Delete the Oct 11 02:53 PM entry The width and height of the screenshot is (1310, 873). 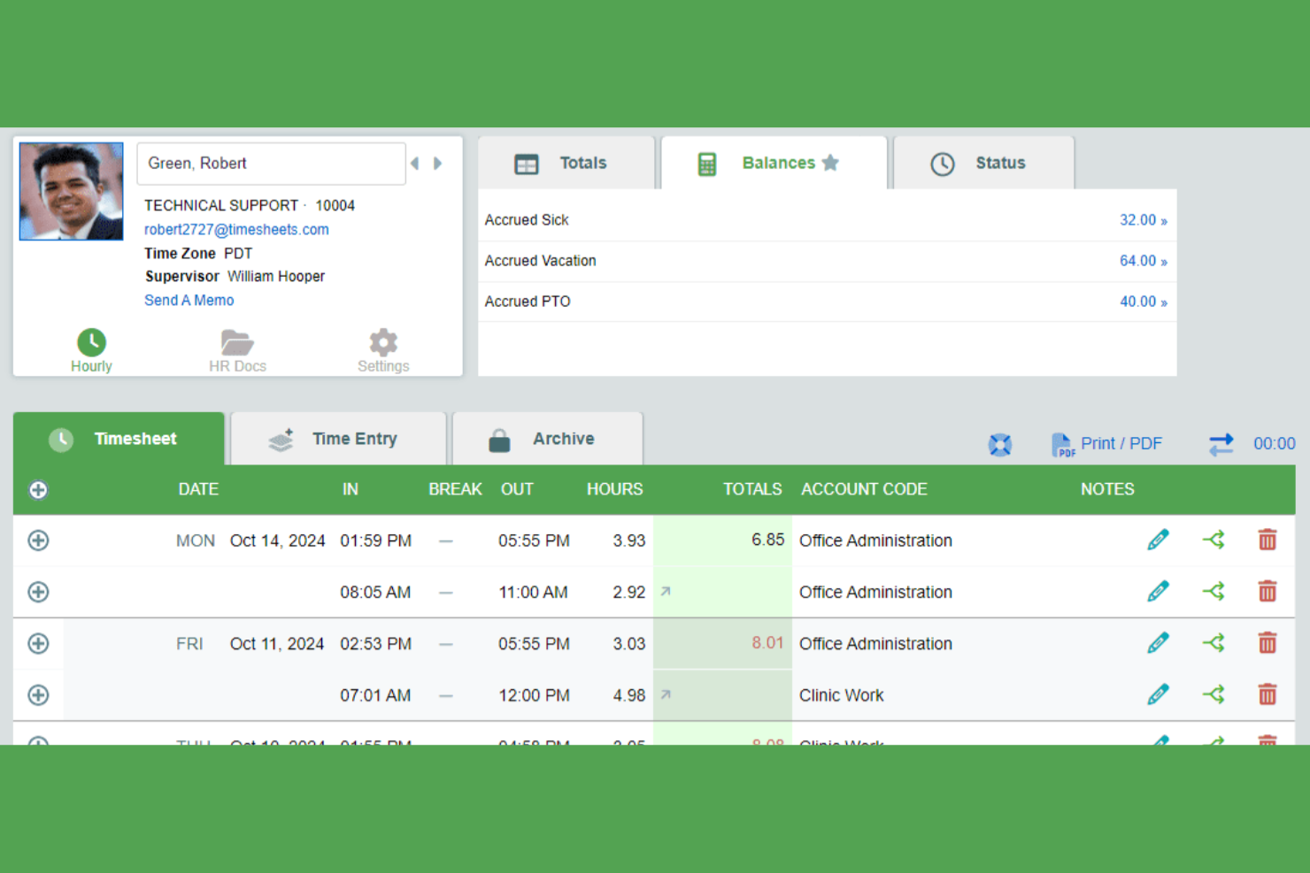[x=1268, y=643]
